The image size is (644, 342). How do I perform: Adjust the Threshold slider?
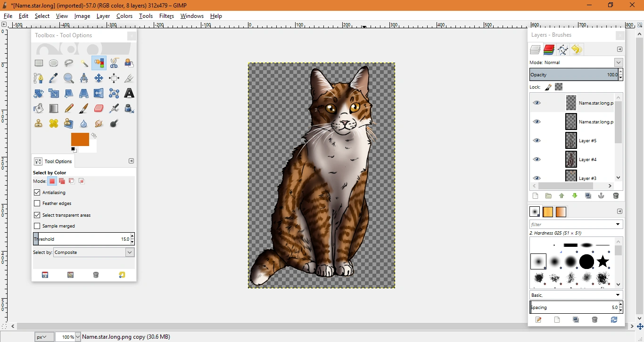[x=80, y=239]
